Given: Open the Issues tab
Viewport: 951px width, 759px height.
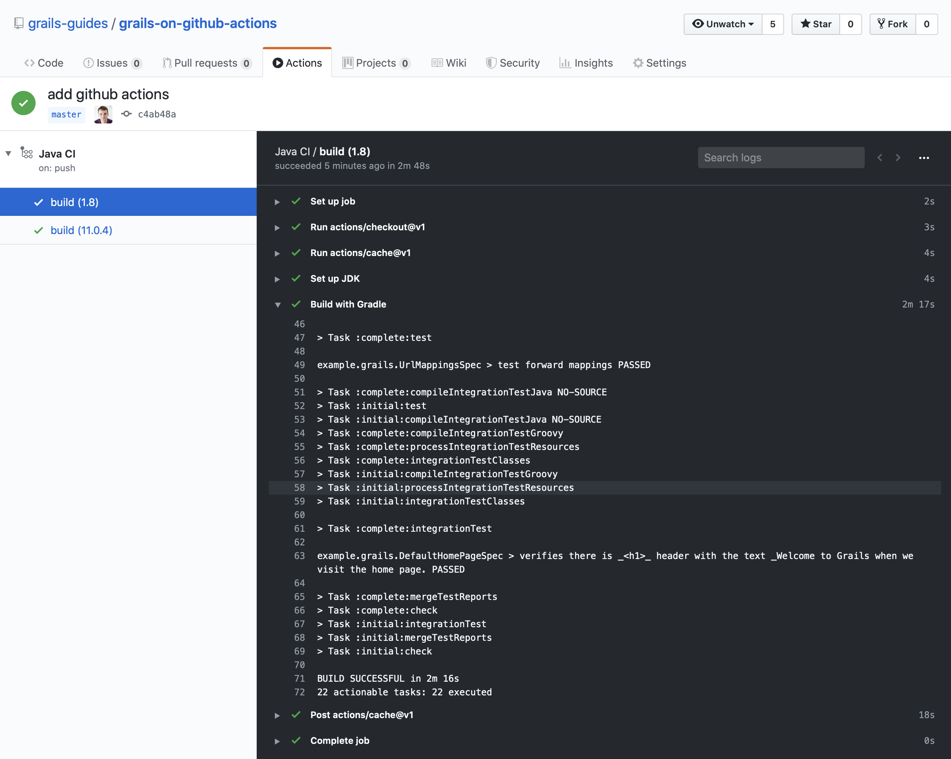Looking at the screenshot, I should tap(112, 62).
